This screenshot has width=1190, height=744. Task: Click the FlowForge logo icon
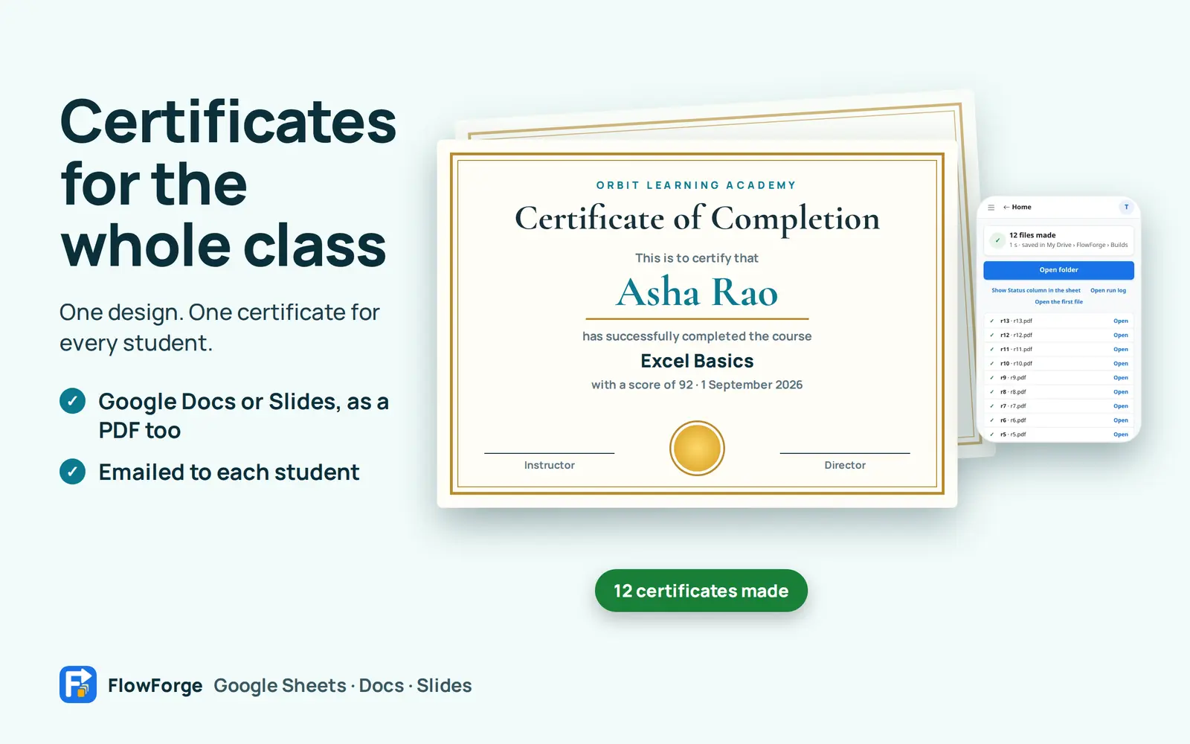click(x=78, y=684)
